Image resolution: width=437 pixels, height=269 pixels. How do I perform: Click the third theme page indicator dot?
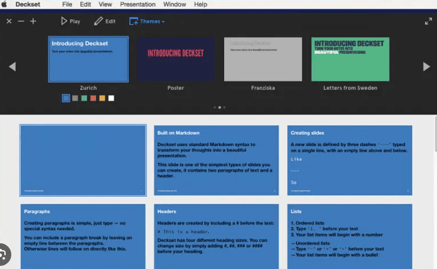coord(224,107)
